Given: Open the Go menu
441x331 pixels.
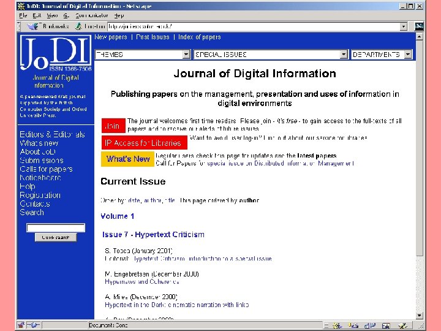Looking at the screenshot, I should [x=66, y=15].
